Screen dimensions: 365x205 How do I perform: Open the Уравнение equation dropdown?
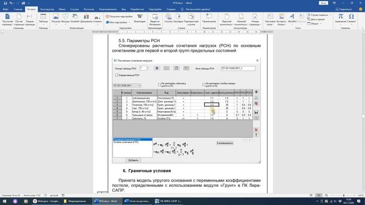(340, 19)
